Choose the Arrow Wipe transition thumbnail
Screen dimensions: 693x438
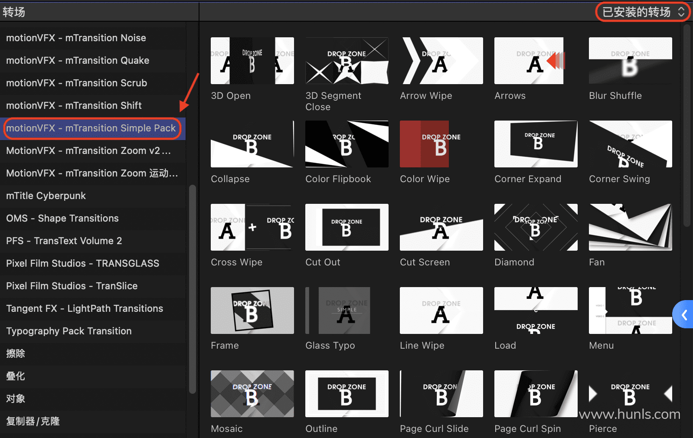[441, 61]
